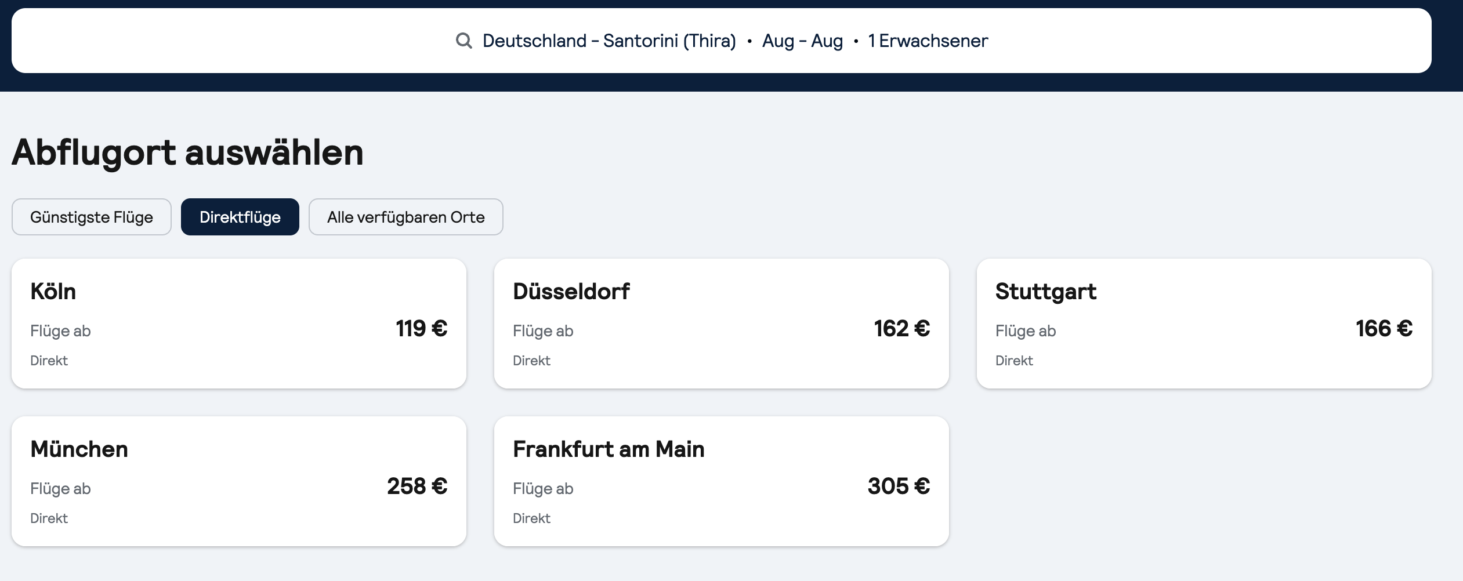
Task: Click the 305 € Frankfurt price
Action: pyautogui.click(x=899, y=486)
